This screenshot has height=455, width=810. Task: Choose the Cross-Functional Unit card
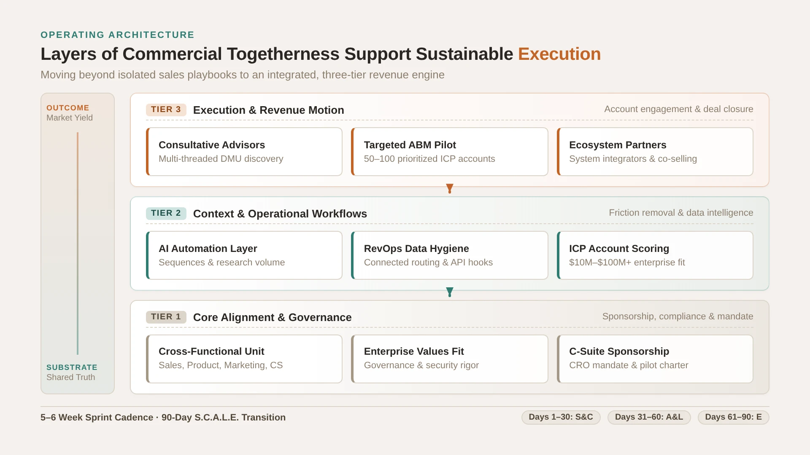click(x=244, y=359)
